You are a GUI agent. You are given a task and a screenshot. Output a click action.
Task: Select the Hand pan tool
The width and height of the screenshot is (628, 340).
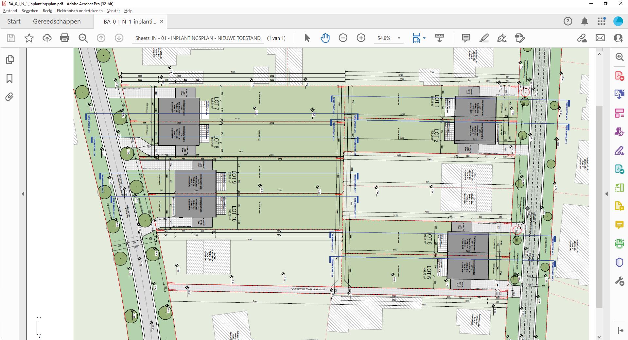(x=325, y=38)
